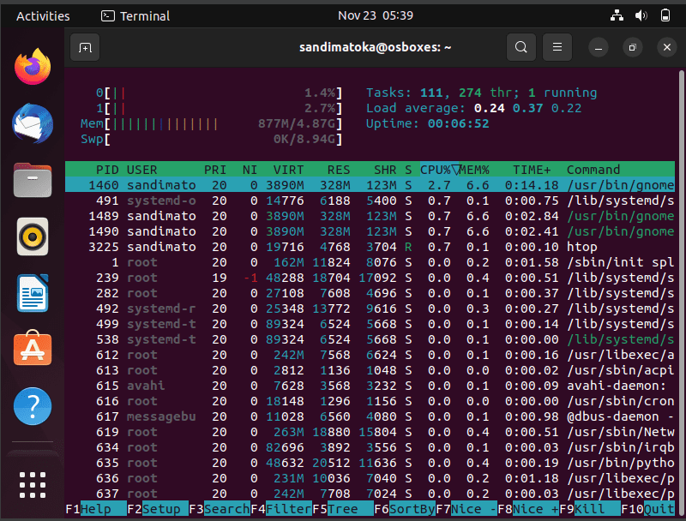Image resolution: width=686 pixels, height=521 pixels.
Task: Open the terminal hamburger menu
Action: [557, 47]
